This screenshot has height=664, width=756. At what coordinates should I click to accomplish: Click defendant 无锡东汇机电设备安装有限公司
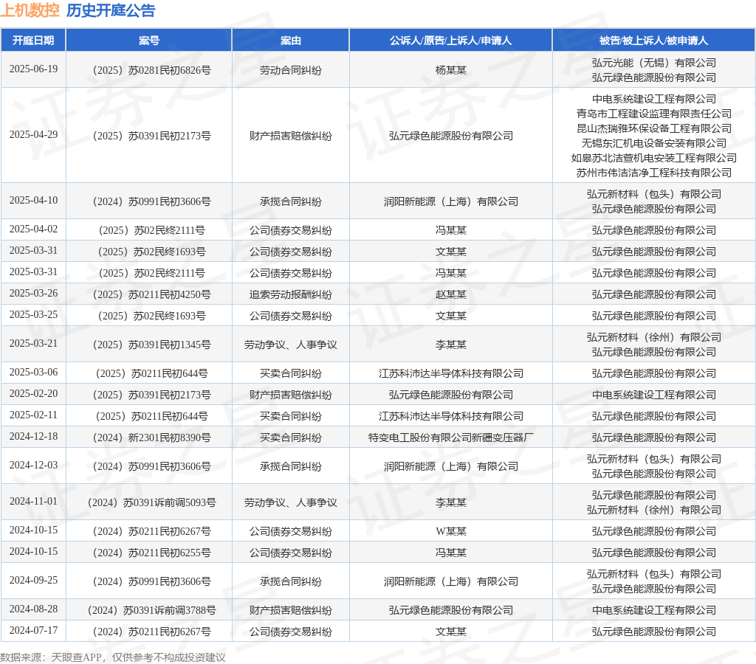pos(654,143)
